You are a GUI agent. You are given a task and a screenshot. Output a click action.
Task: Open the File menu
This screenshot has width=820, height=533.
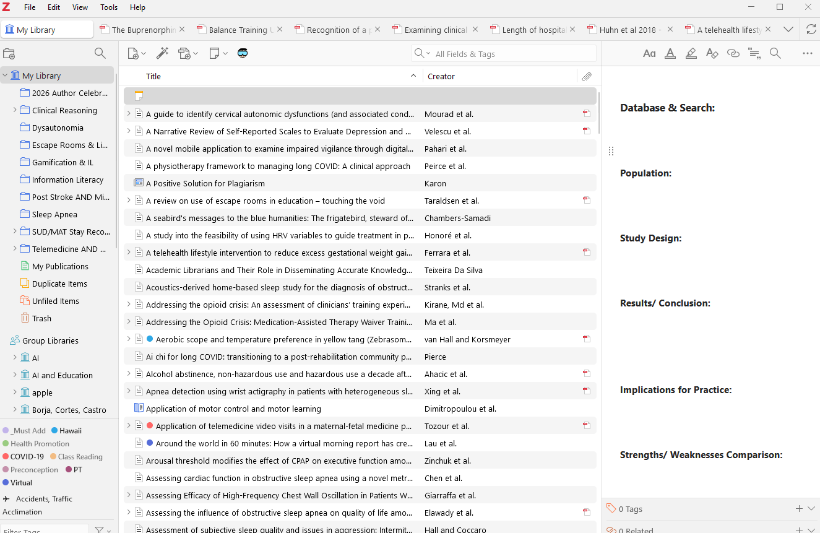pos(30,7)
